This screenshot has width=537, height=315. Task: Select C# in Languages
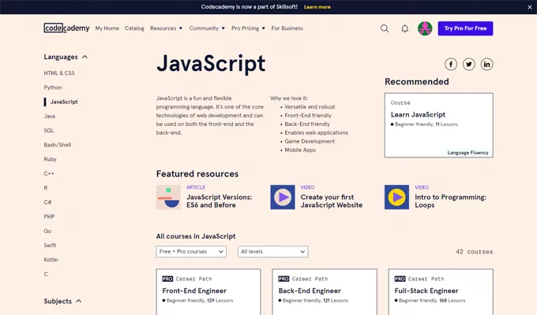(x=47, y=202)
